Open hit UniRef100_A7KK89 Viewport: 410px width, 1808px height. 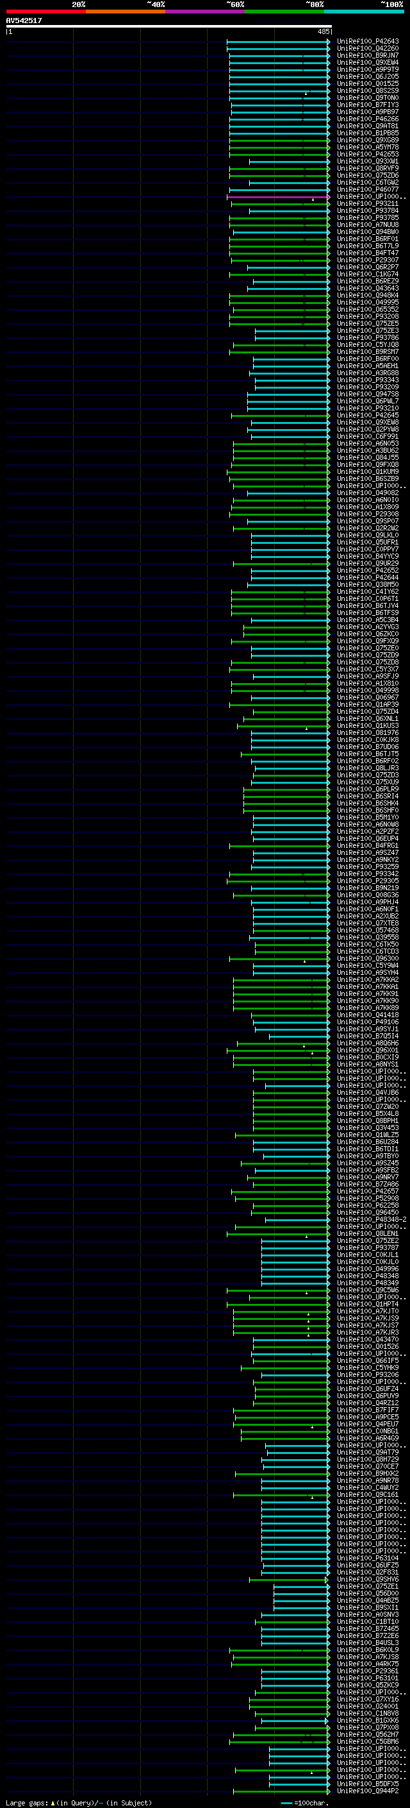tap(368, 1008)
